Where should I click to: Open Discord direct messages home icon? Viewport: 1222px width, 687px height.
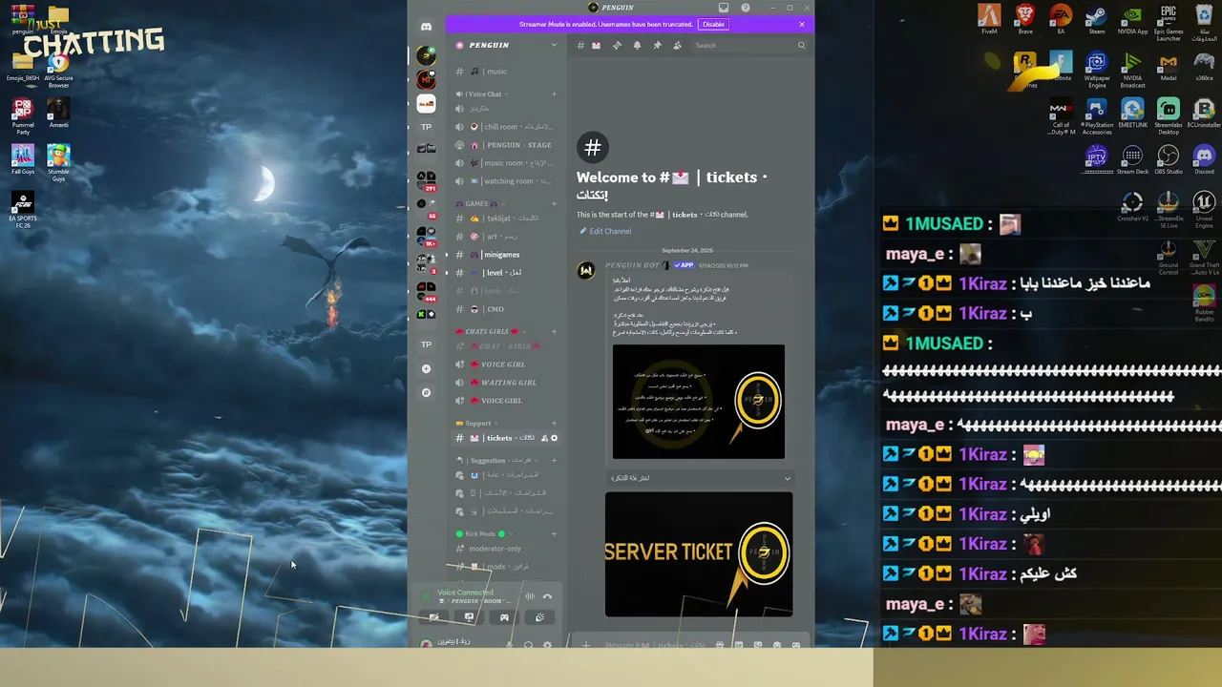point(426,27)
